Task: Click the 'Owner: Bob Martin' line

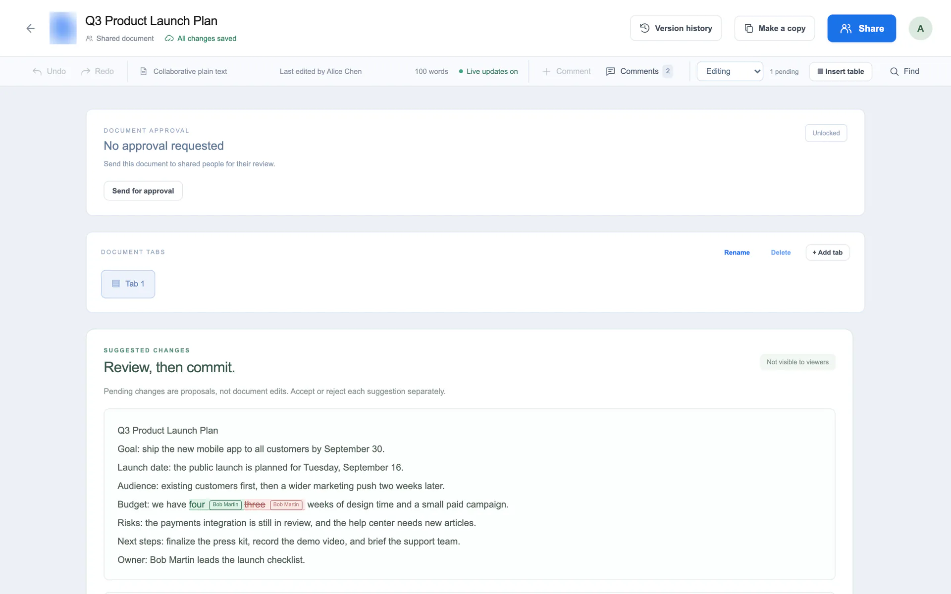Action: click(x=211, y=560)
